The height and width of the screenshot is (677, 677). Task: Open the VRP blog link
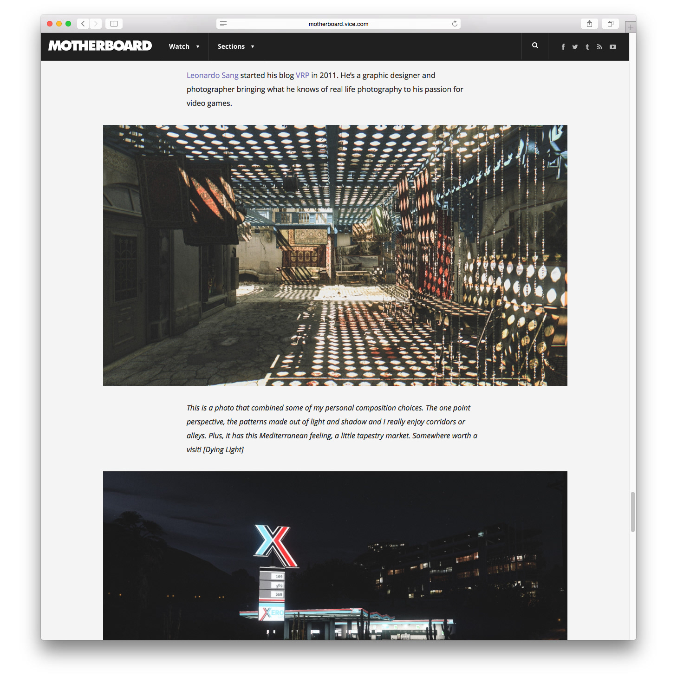[x=302, y=75]
